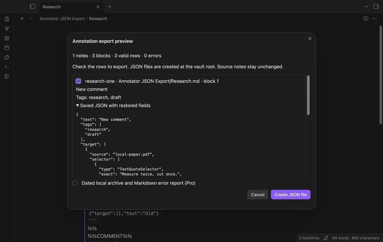Switch to reading view book icon
The image size is (383, 242).
(366, 18)
